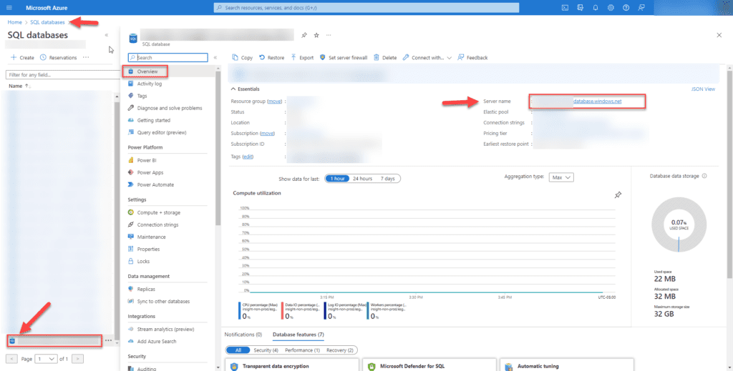Click Set server firewall
This screenshot has height=371, width=733.
[x=344, y=57]
